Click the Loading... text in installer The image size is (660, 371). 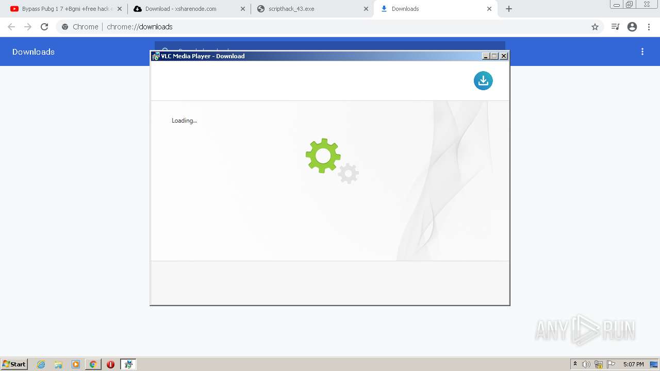(184, 121)
